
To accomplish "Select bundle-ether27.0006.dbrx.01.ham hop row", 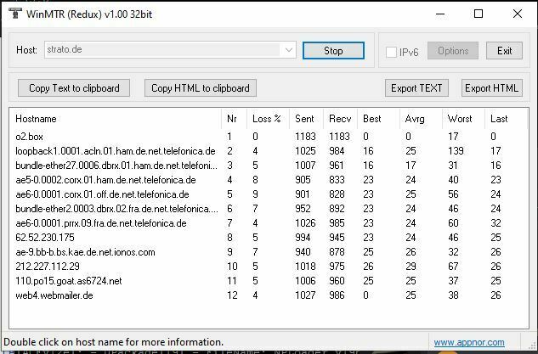I will tap(269, 166).
